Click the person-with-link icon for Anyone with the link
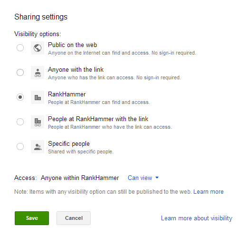247x236 pixels. pyautogui.click(x=38, y=73)
